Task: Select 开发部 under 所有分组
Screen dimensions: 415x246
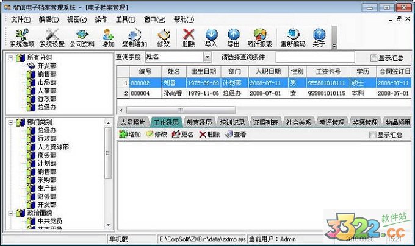Action: click(46, 66)
